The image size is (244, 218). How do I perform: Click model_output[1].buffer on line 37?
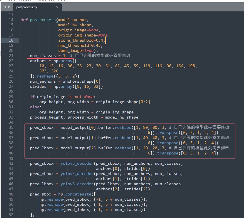[x=86, y=138]
